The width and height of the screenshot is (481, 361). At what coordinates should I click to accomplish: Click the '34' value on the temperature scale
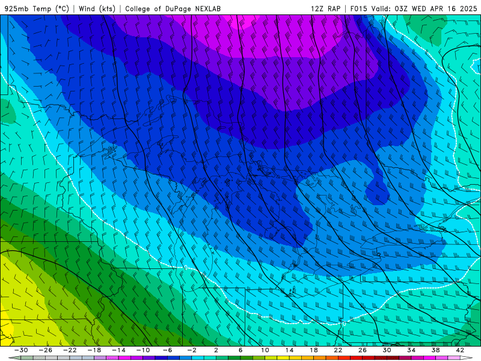pos(411,350)
